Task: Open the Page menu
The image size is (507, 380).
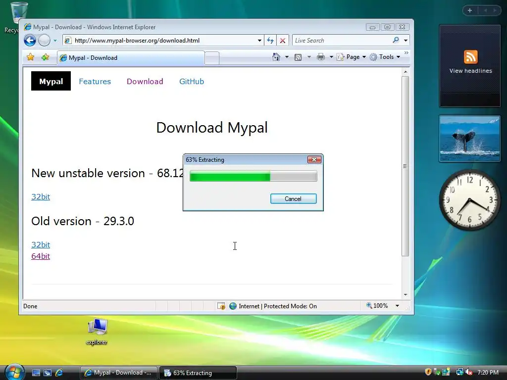Action: (352, 57)
